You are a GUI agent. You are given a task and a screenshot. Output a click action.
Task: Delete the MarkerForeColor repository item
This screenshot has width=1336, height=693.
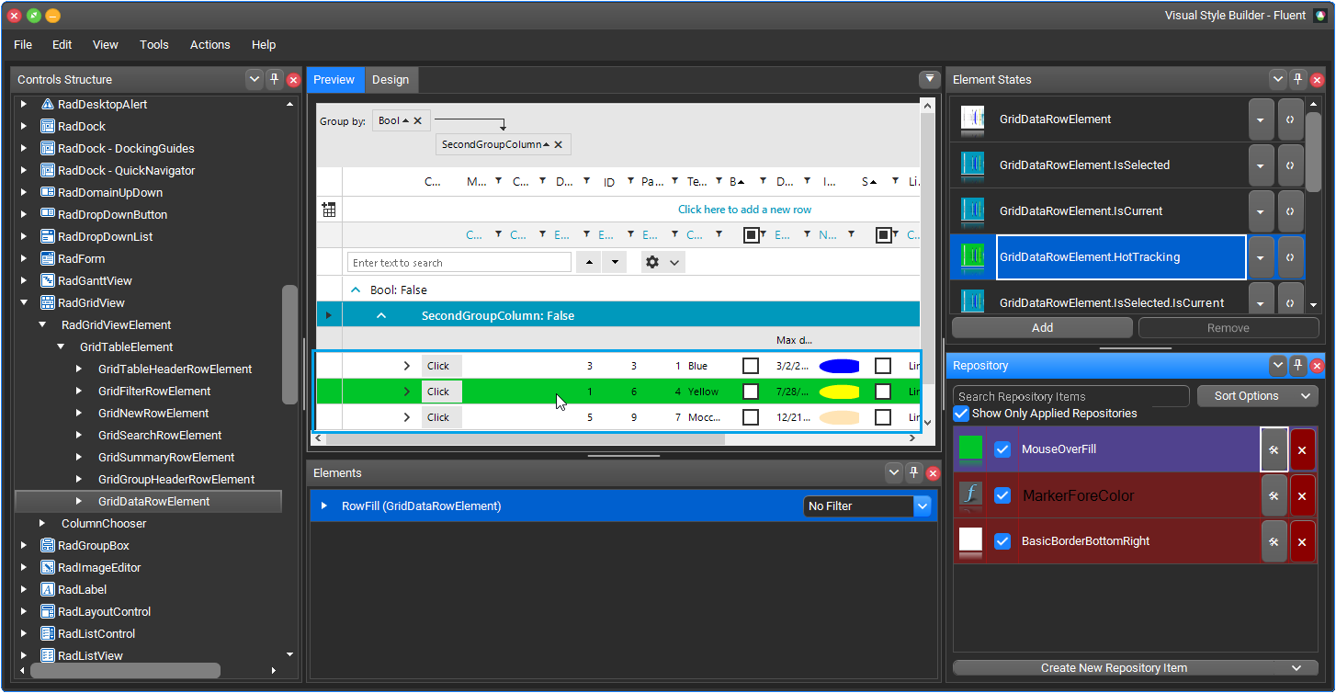click(1302, 495)
